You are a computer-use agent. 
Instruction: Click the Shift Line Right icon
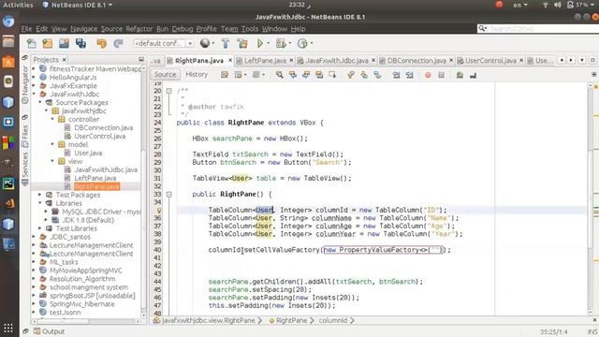(410, 75)
